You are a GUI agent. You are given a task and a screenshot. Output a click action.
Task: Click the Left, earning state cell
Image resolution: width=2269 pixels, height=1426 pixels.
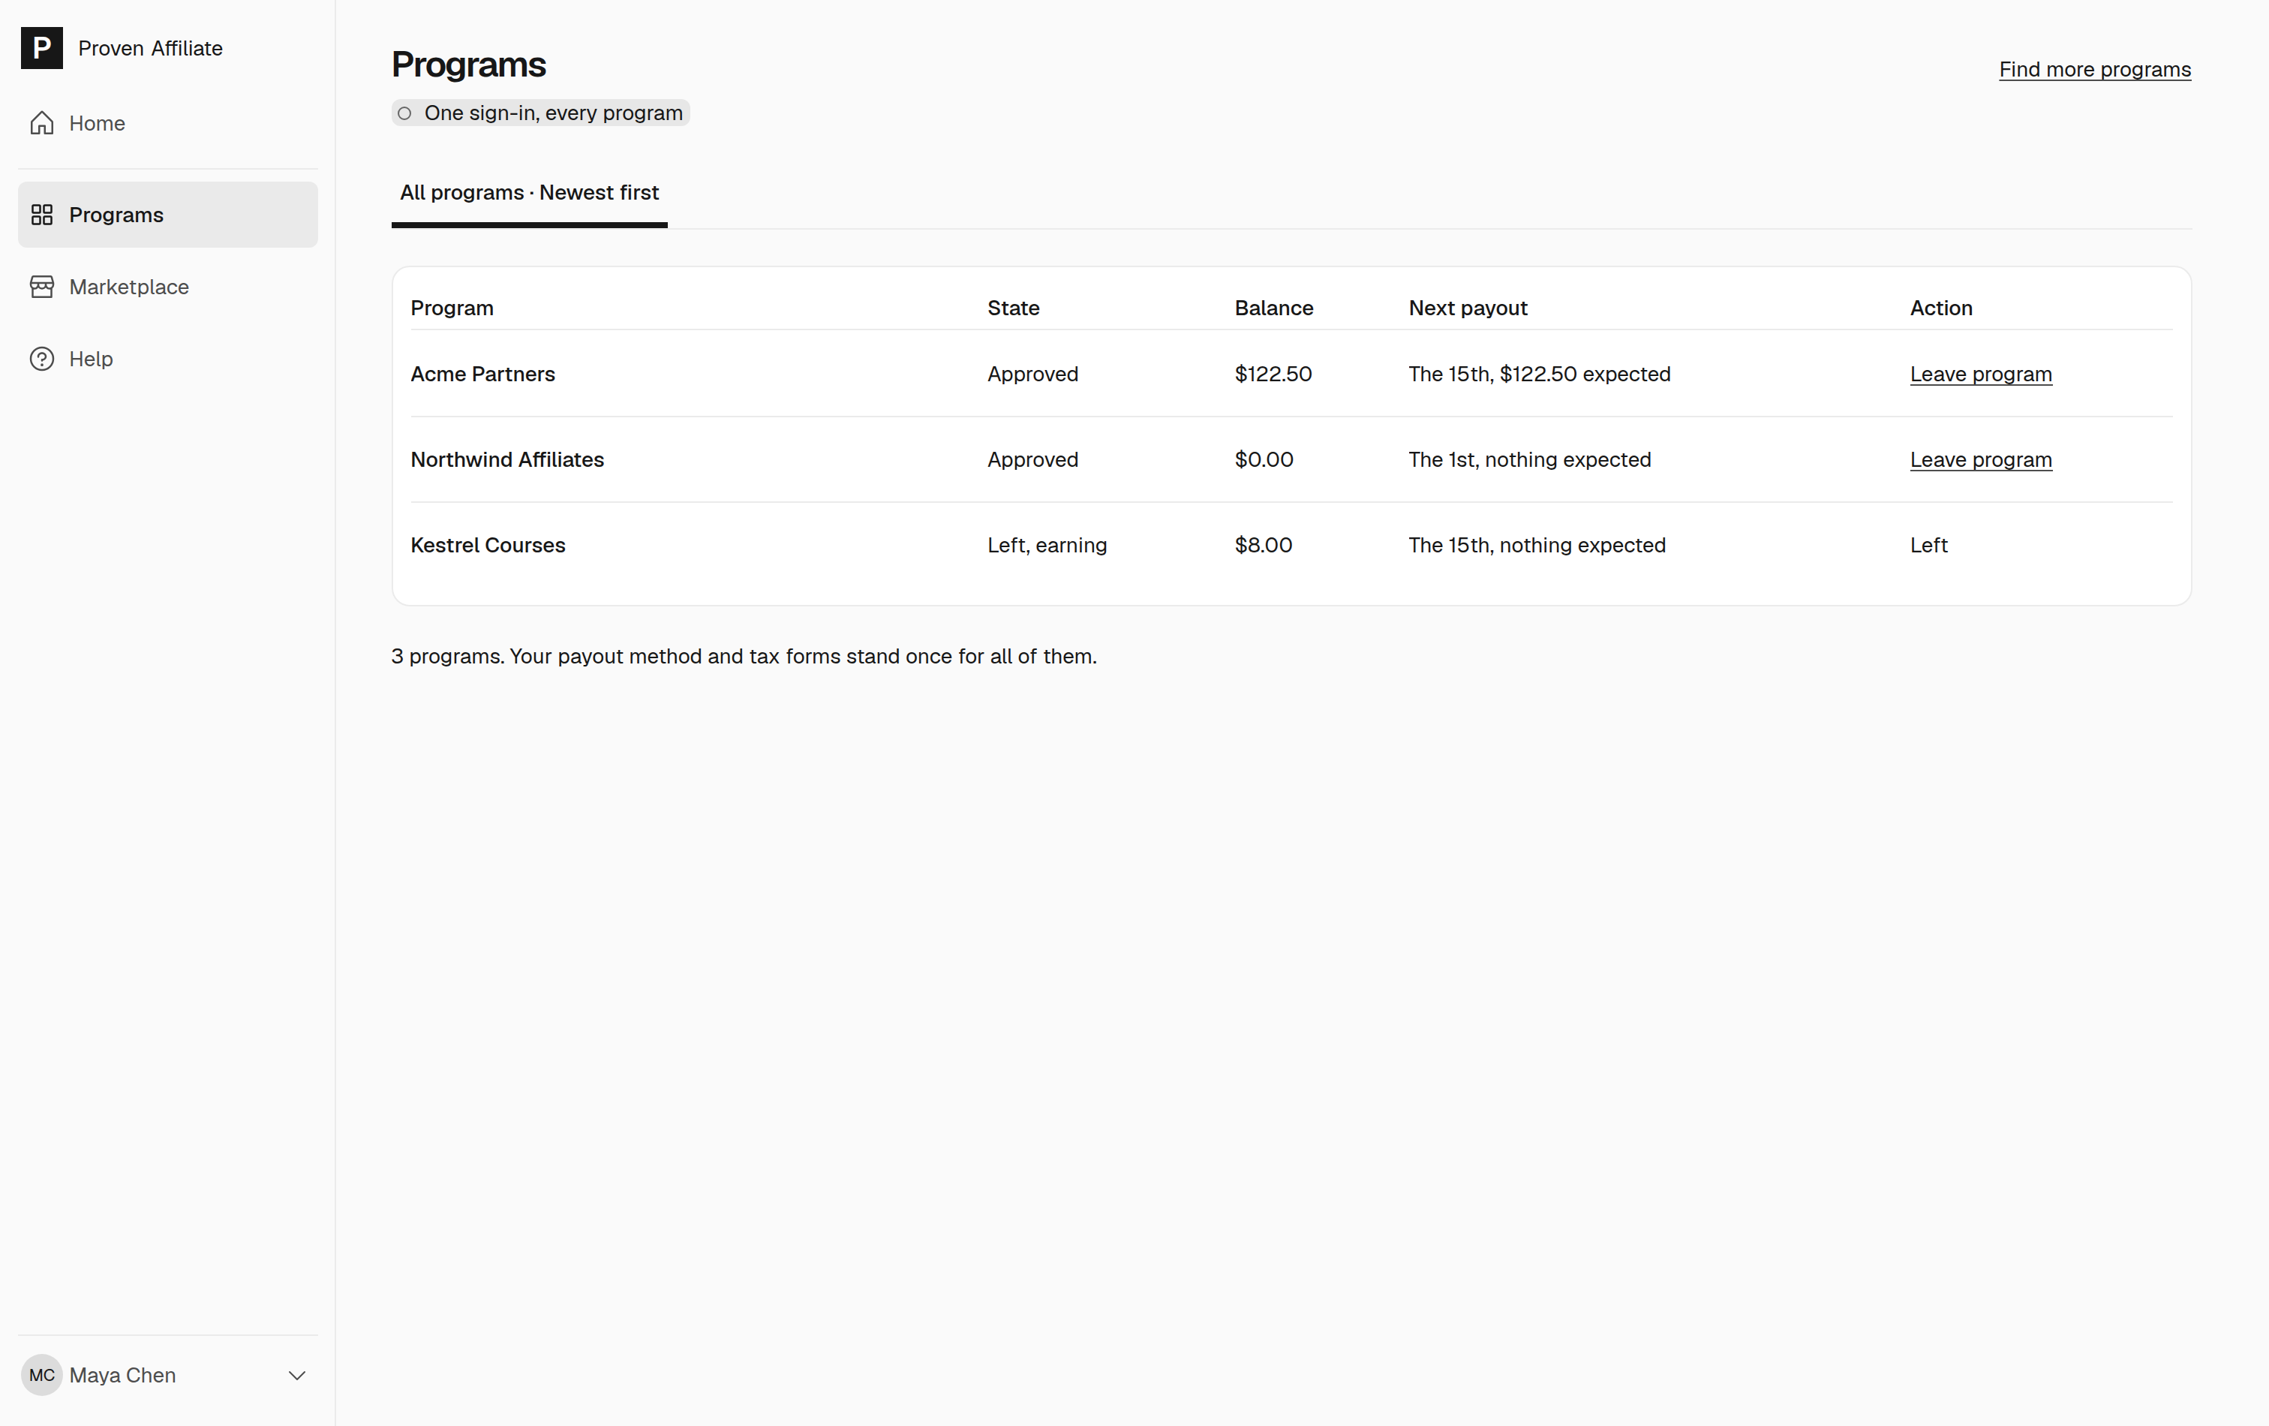click(x=1047, y=545)
